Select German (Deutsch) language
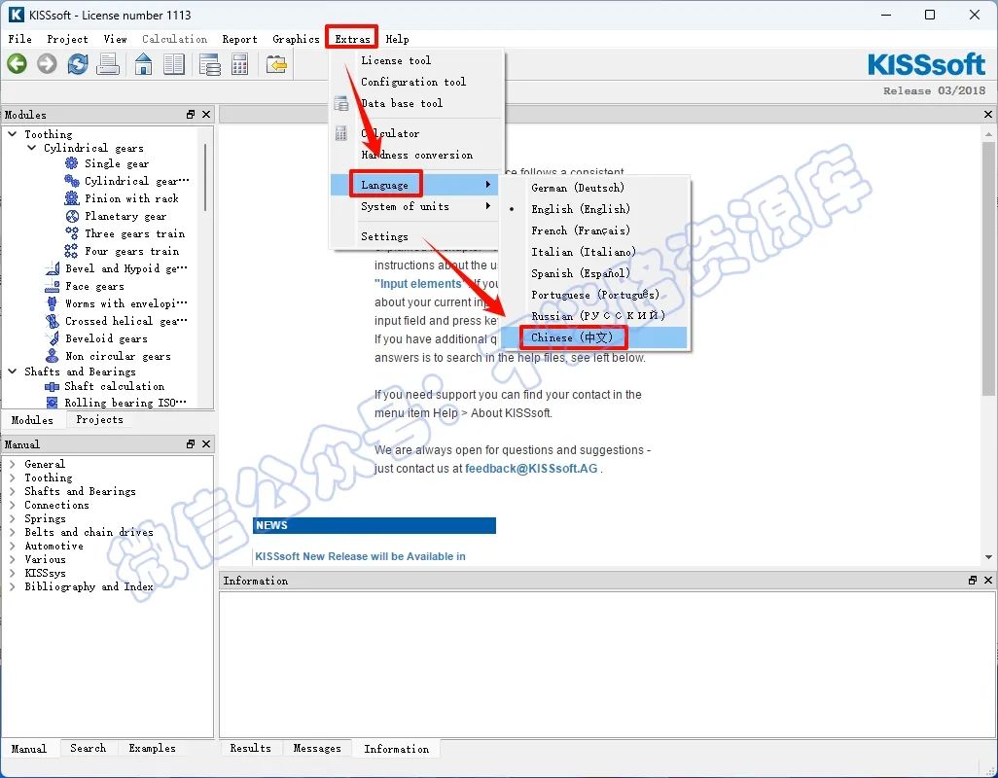This screenshot has height=778, width=998. [x=594, y=188]
